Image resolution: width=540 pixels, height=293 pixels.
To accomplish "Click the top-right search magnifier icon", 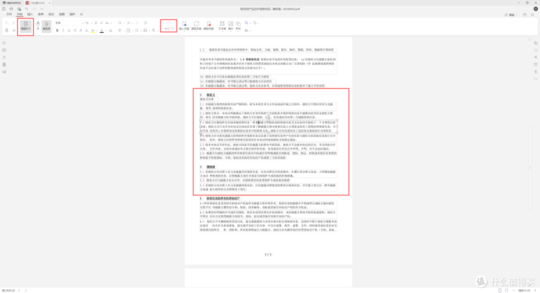I will click(532, 15).
